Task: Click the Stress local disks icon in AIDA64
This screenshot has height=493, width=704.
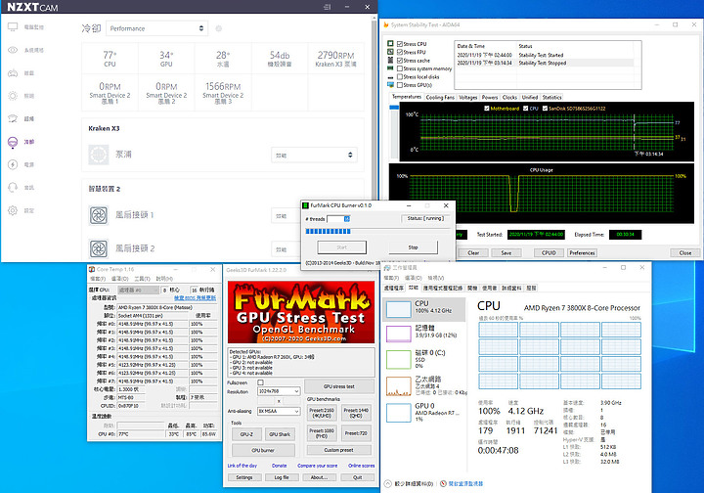Action: click(x=390, y=76)
